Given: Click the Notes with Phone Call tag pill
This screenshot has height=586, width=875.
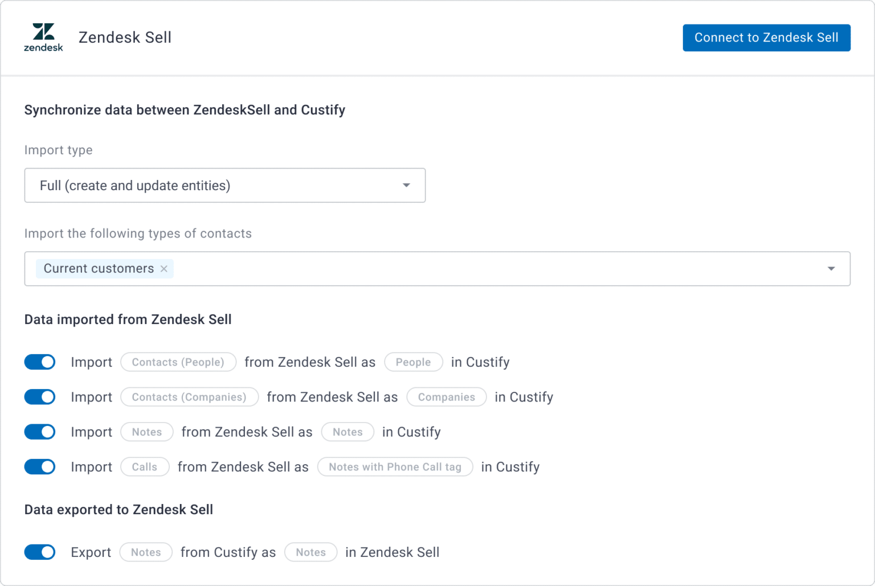Looking at the screenshot, I should pyautogui.click(x=395, y=466).
